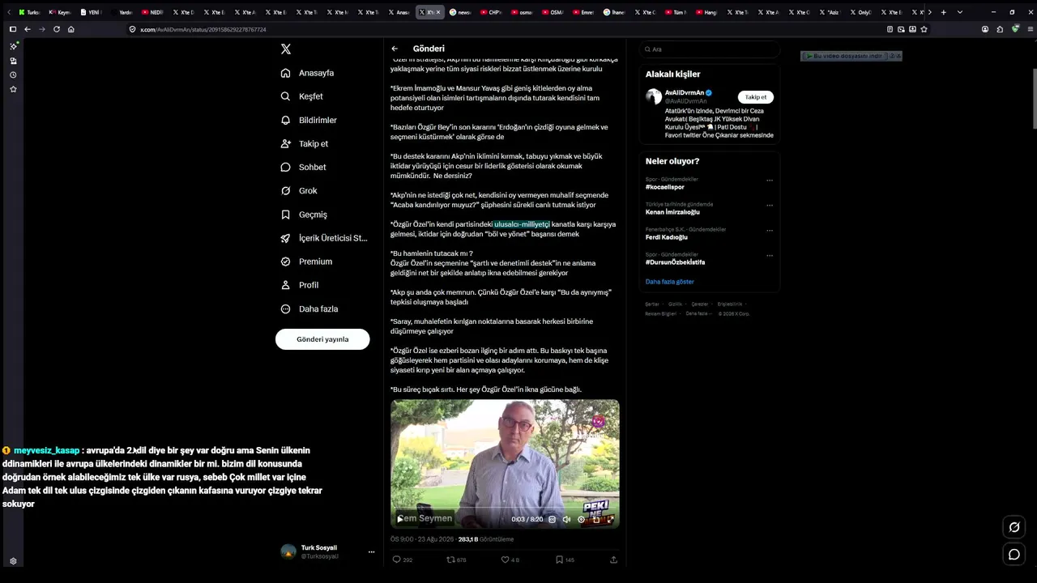Open Geçmiş bookmarks
Image resolution: width=1037 pixels, height=583 pixels.
click(x=304, y=215)
